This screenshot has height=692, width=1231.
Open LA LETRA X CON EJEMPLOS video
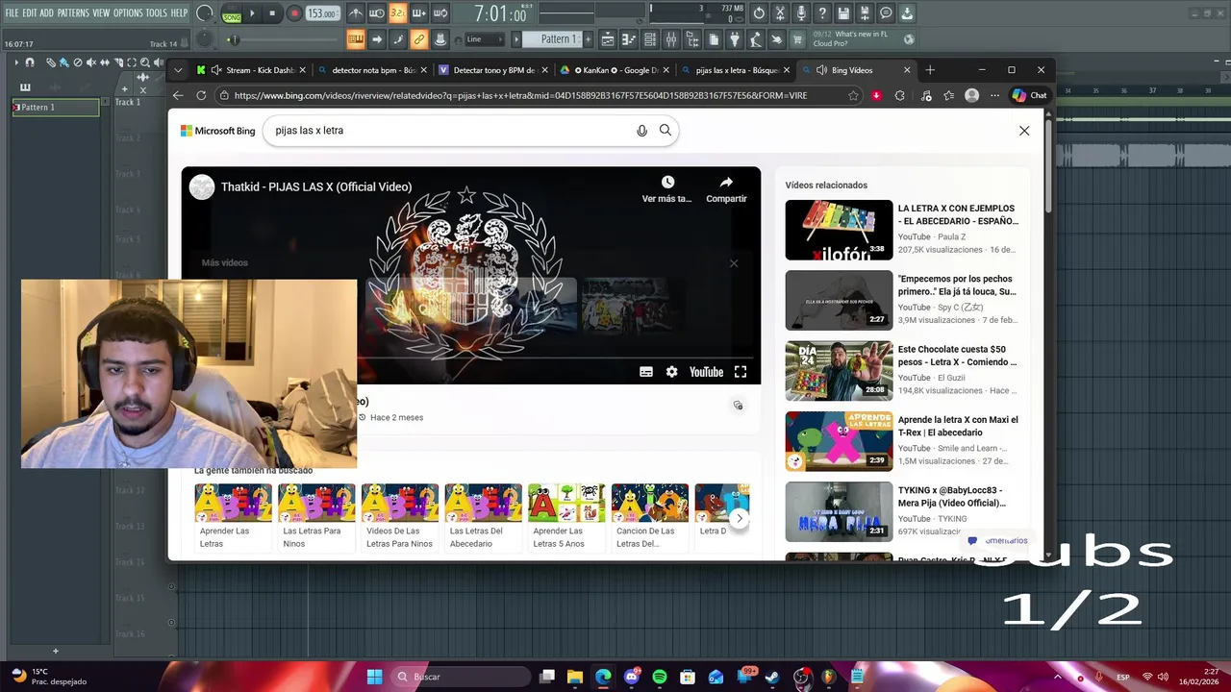click(x=902, y=230)
